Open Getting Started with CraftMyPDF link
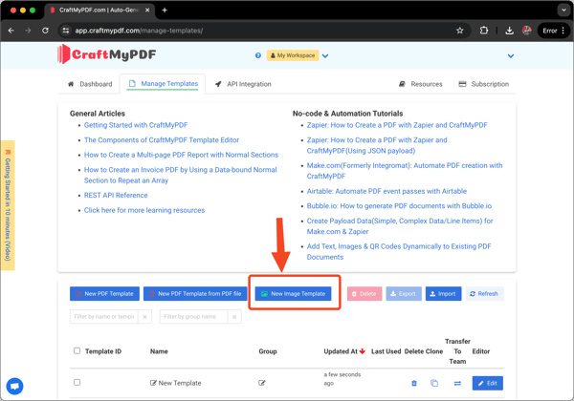This screenshot has width=574, height=401. coord(136,125)
